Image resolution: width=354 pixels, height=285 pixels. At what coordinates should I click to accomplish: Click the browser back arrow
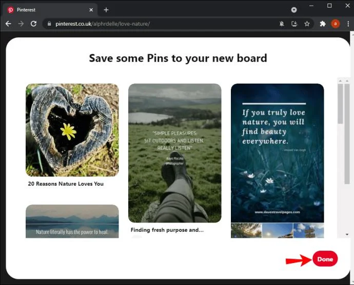pos(8,24)
